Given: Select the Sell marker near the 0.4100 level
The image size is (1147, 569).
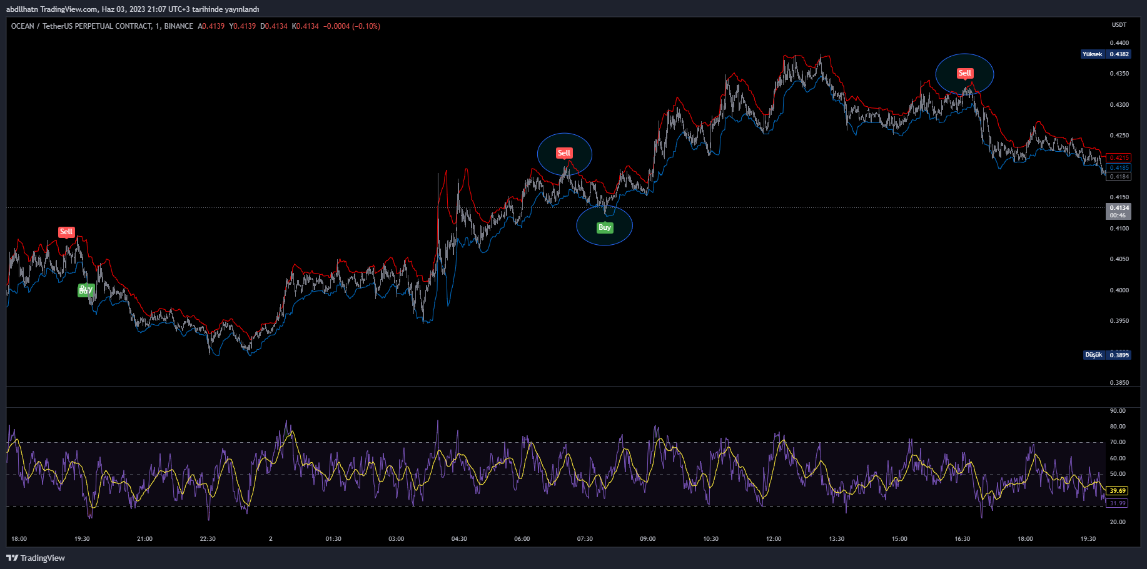Looking at the screenshot, I should (66, 232).
